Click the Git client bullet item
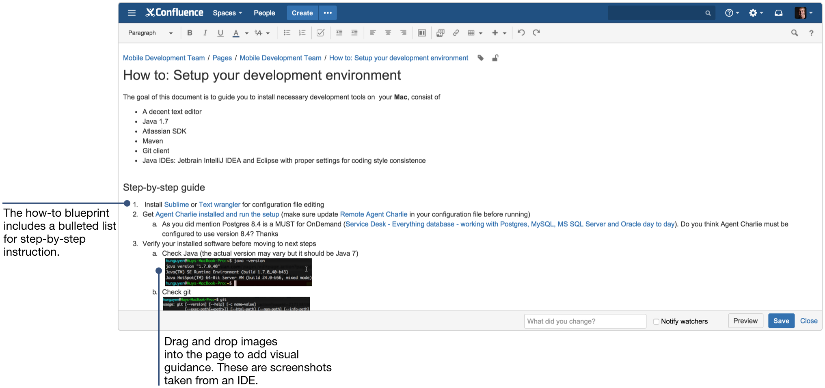The height and width of the screenshot is (388, 825). click(156, 151)
